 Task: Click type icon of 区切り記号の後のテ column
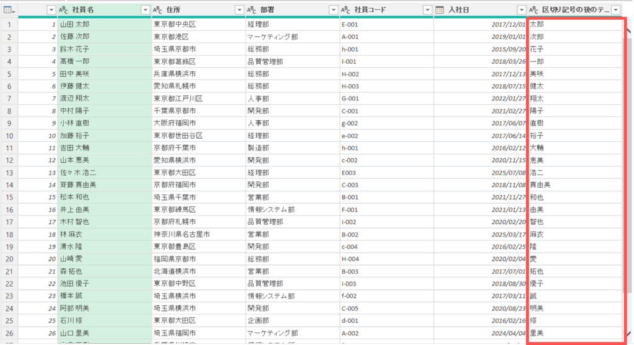click(534, 10)
